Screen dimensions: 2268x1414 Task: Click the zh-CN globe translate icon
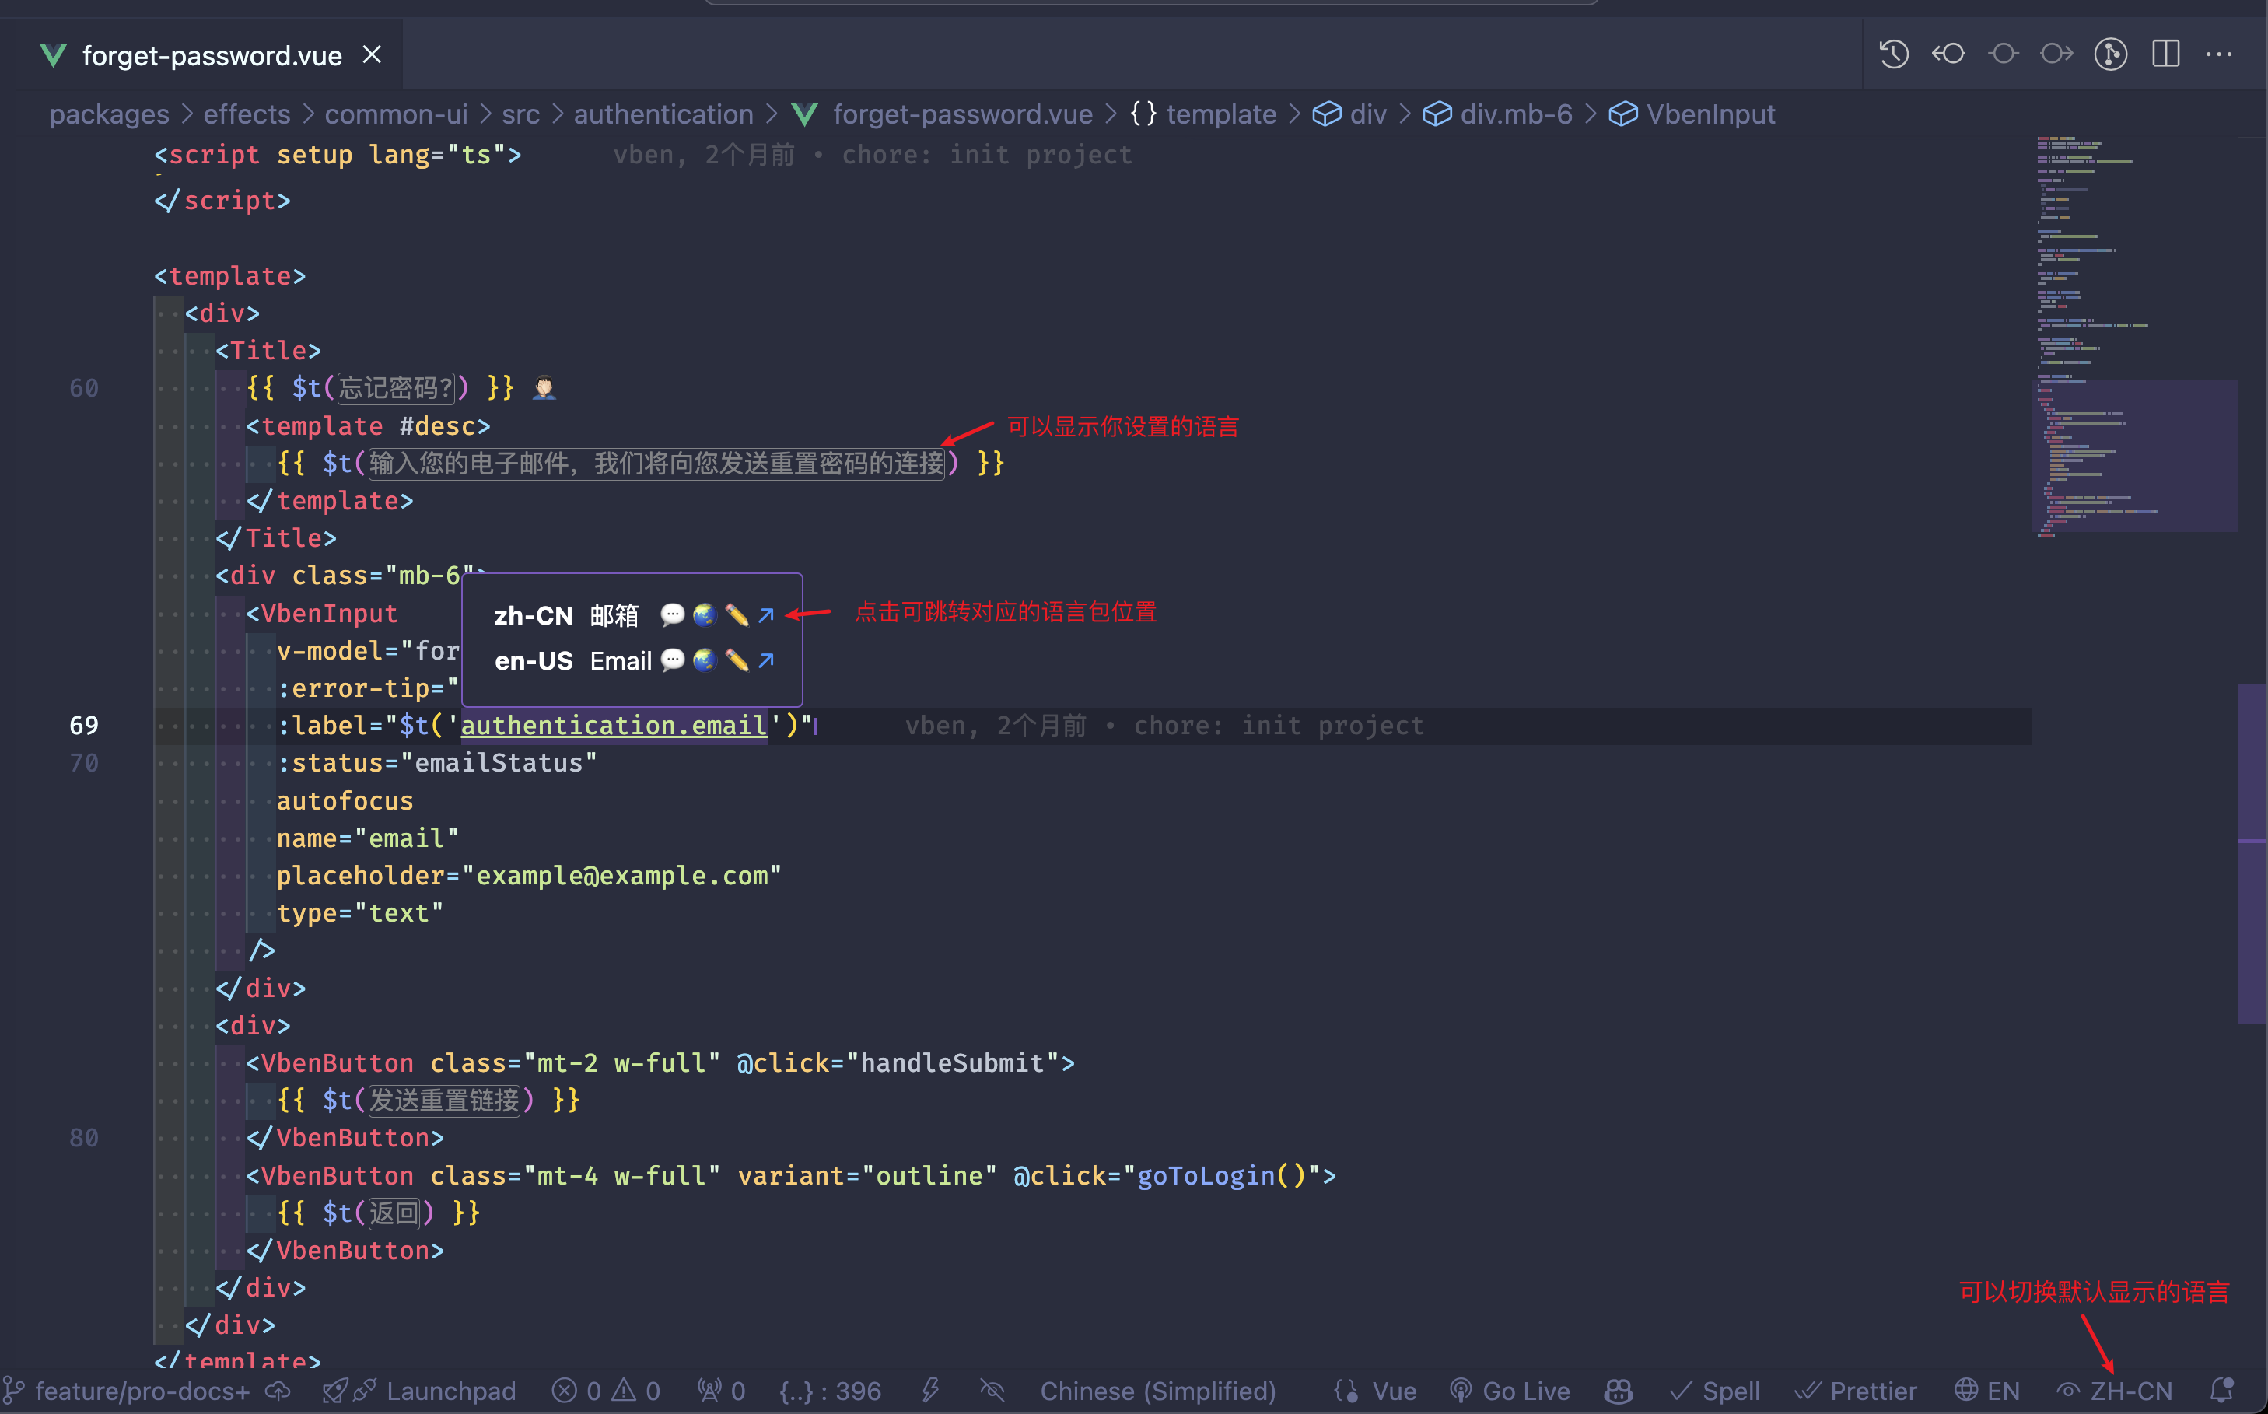tap(704, 615)
